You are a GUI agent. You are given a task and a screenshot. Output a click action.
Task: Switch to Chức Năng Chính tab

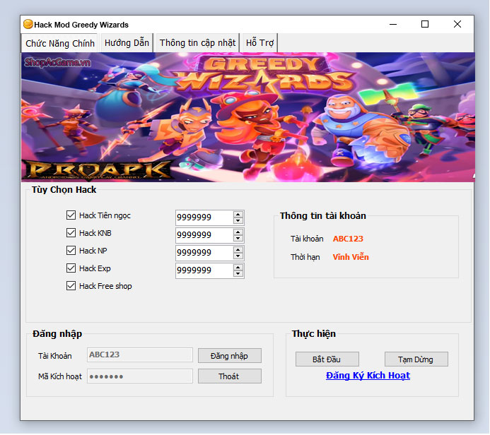[x=59, y=43]
